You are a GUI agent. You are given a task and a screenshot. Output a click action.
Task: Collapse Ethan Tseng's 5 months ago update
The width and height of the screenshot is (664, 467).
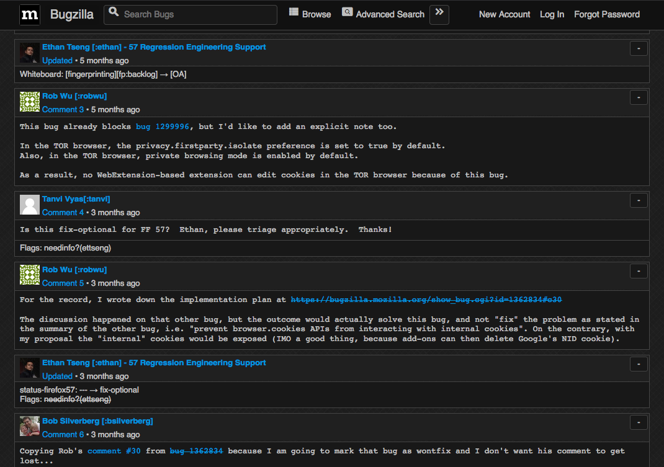(639, 48)
